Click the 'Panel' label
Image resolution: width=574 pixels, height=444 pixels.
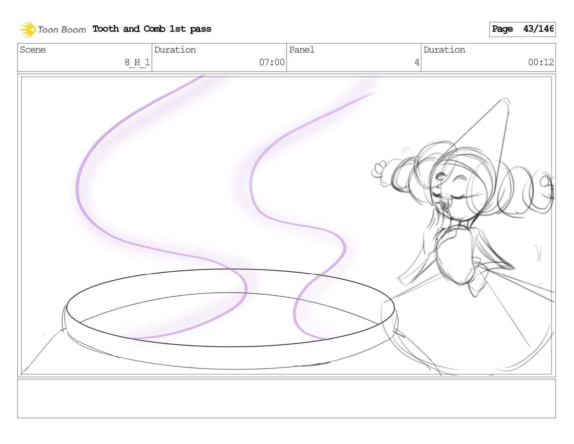pyautogui.click(x=302, y=50)
